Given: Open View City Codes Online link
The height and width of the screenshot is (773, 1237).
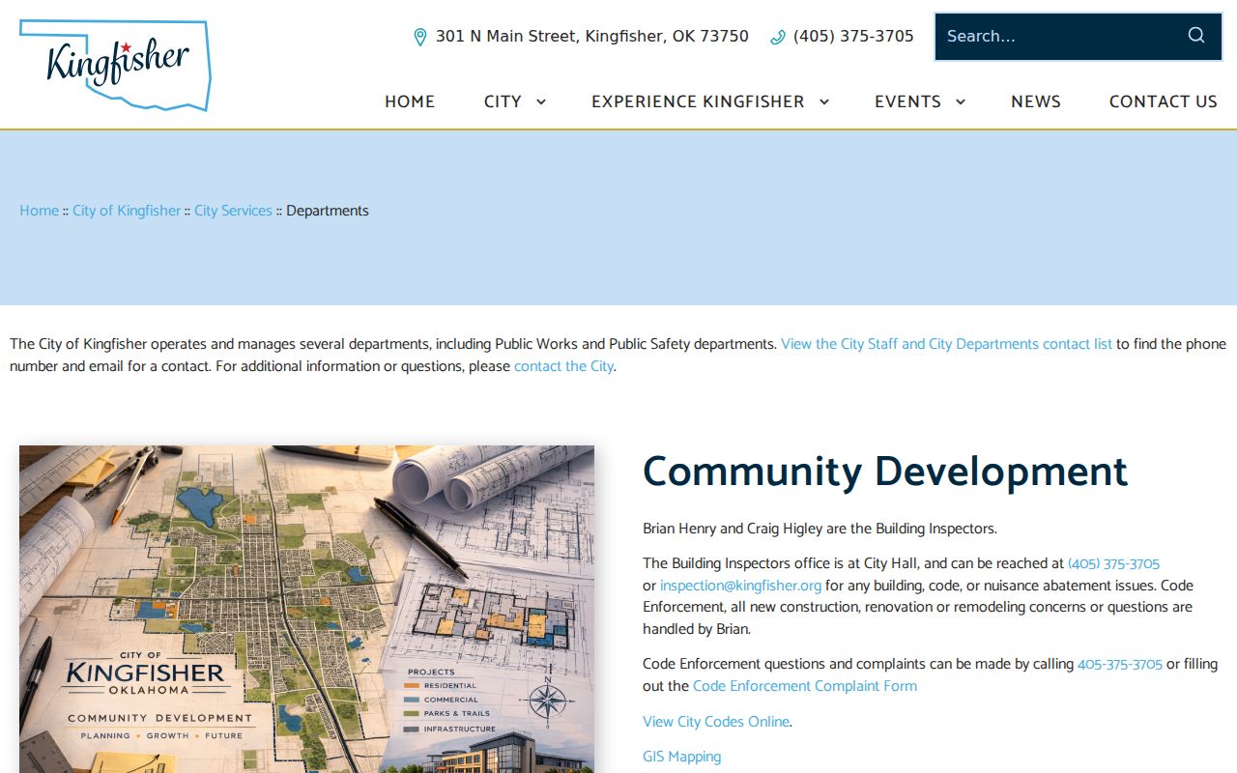Looking at the screenshot, I should coord(716,722).
